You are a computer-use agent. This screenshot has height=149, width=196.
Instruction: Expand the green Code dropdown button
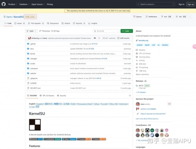pos(127,31)
